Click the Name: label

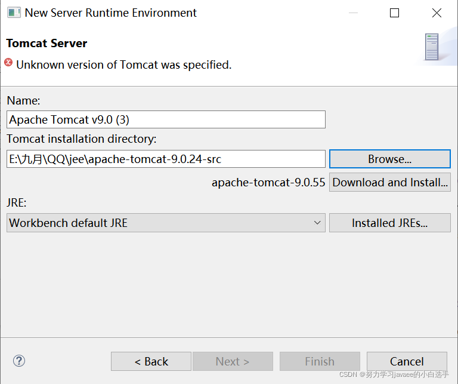click(23, 100)
